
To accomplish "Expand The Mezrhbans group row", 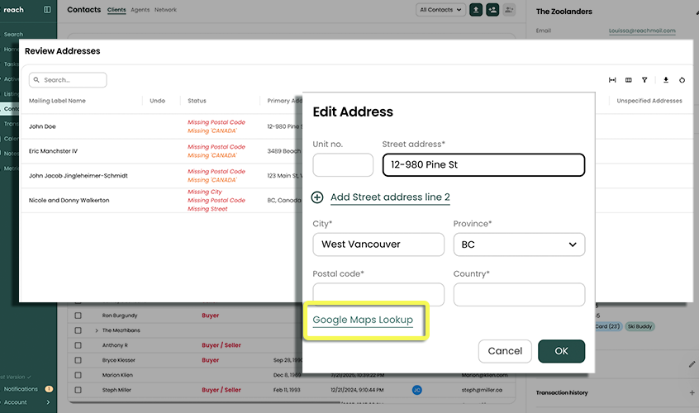I will pos(97,330).
